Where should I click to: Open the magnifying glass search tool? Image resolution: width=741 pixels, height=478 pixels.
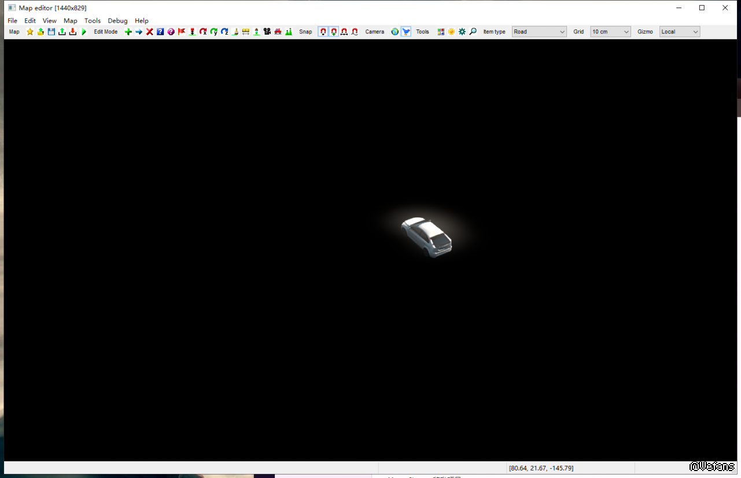coord(473,32)
